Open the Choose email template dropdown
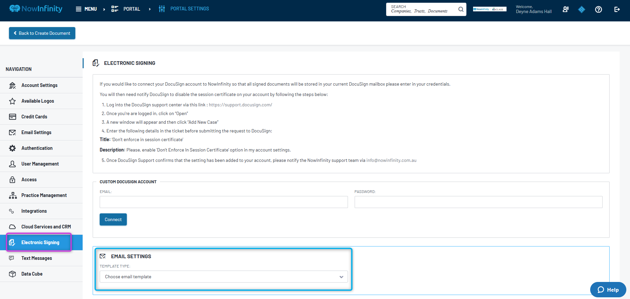 [x=223, y=277]
